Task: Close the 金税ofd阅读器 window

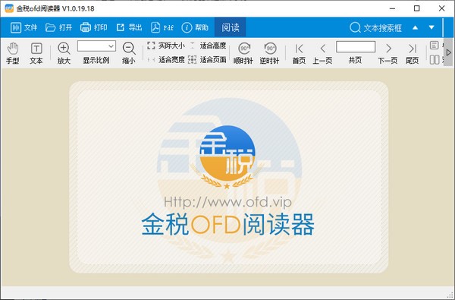Action: coord(441,8)
